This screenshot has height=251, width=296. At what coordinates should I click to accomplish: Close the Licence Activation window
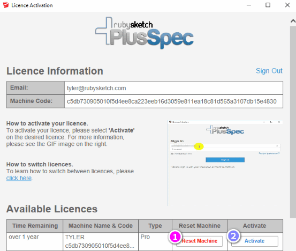point(287,5)
